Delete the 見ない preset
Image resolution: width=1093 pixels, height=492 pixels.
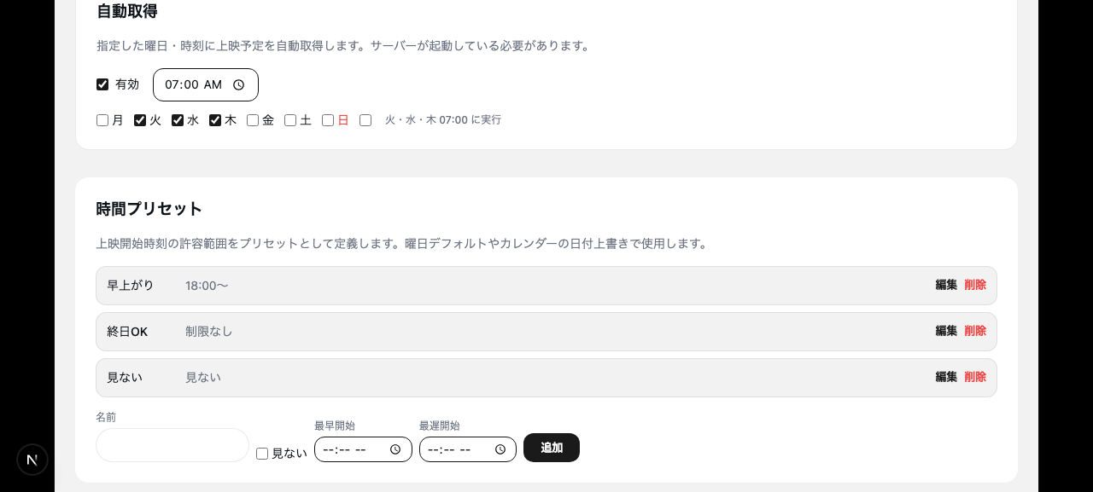974,377
